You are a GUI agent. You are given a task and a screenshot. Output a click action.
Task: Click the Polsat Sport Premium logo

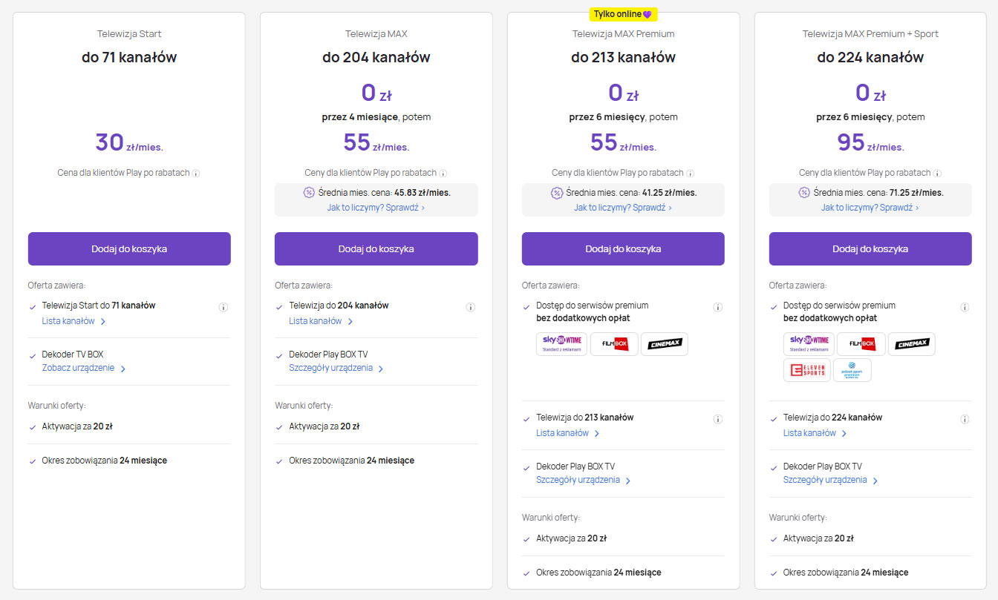tap(852, 370)
